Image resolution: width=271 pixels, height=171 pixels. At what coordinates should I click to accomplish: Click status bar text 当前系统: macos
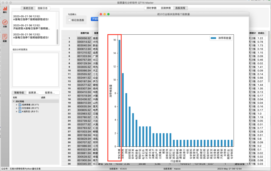click(172, 169)
